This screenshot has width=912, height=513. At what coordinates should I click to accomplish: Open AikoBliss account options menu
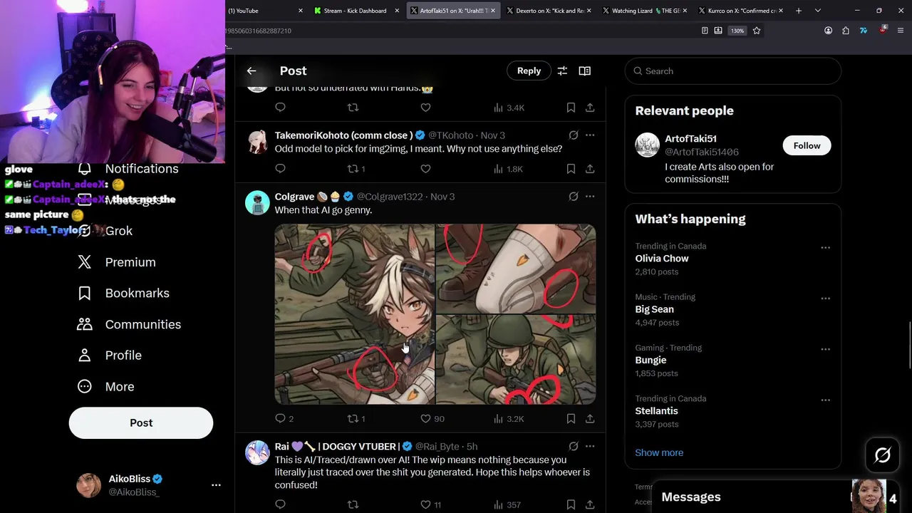click(x=216, y=485)
